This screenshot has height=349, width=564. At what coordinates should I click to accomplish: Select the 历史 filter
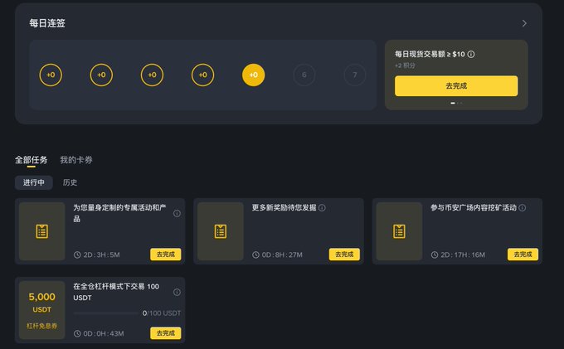pyautogui.click(x=70, y=182)
